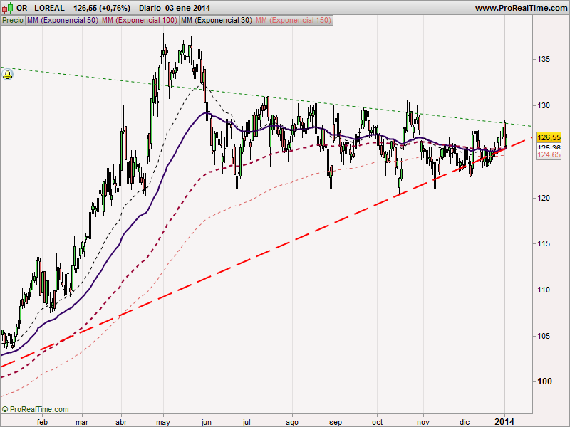Screen dimensions: 570x427
Task: Select the MM (Exponencial 50) indicator label
Action: (x=63, y=21)
